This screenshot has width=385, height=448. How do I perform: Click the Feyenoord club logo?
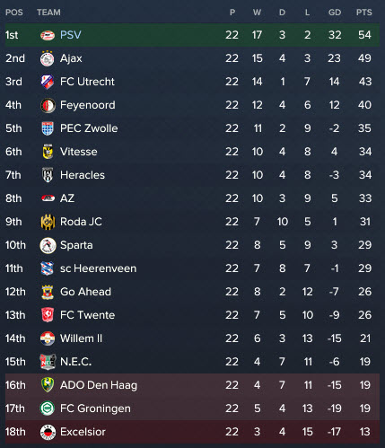coord(48,105)
